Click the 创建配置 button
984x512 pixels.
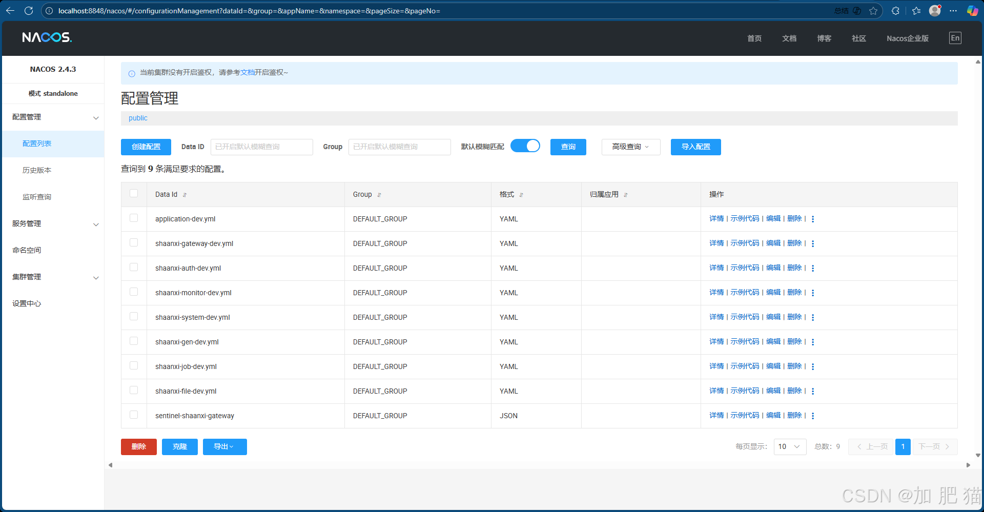(146, 147)
